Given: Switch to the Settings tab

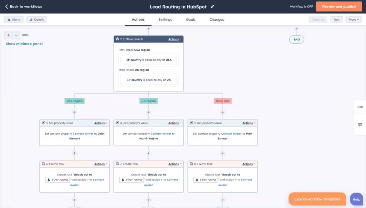Looking at the screenshot, I should point(165,20).
